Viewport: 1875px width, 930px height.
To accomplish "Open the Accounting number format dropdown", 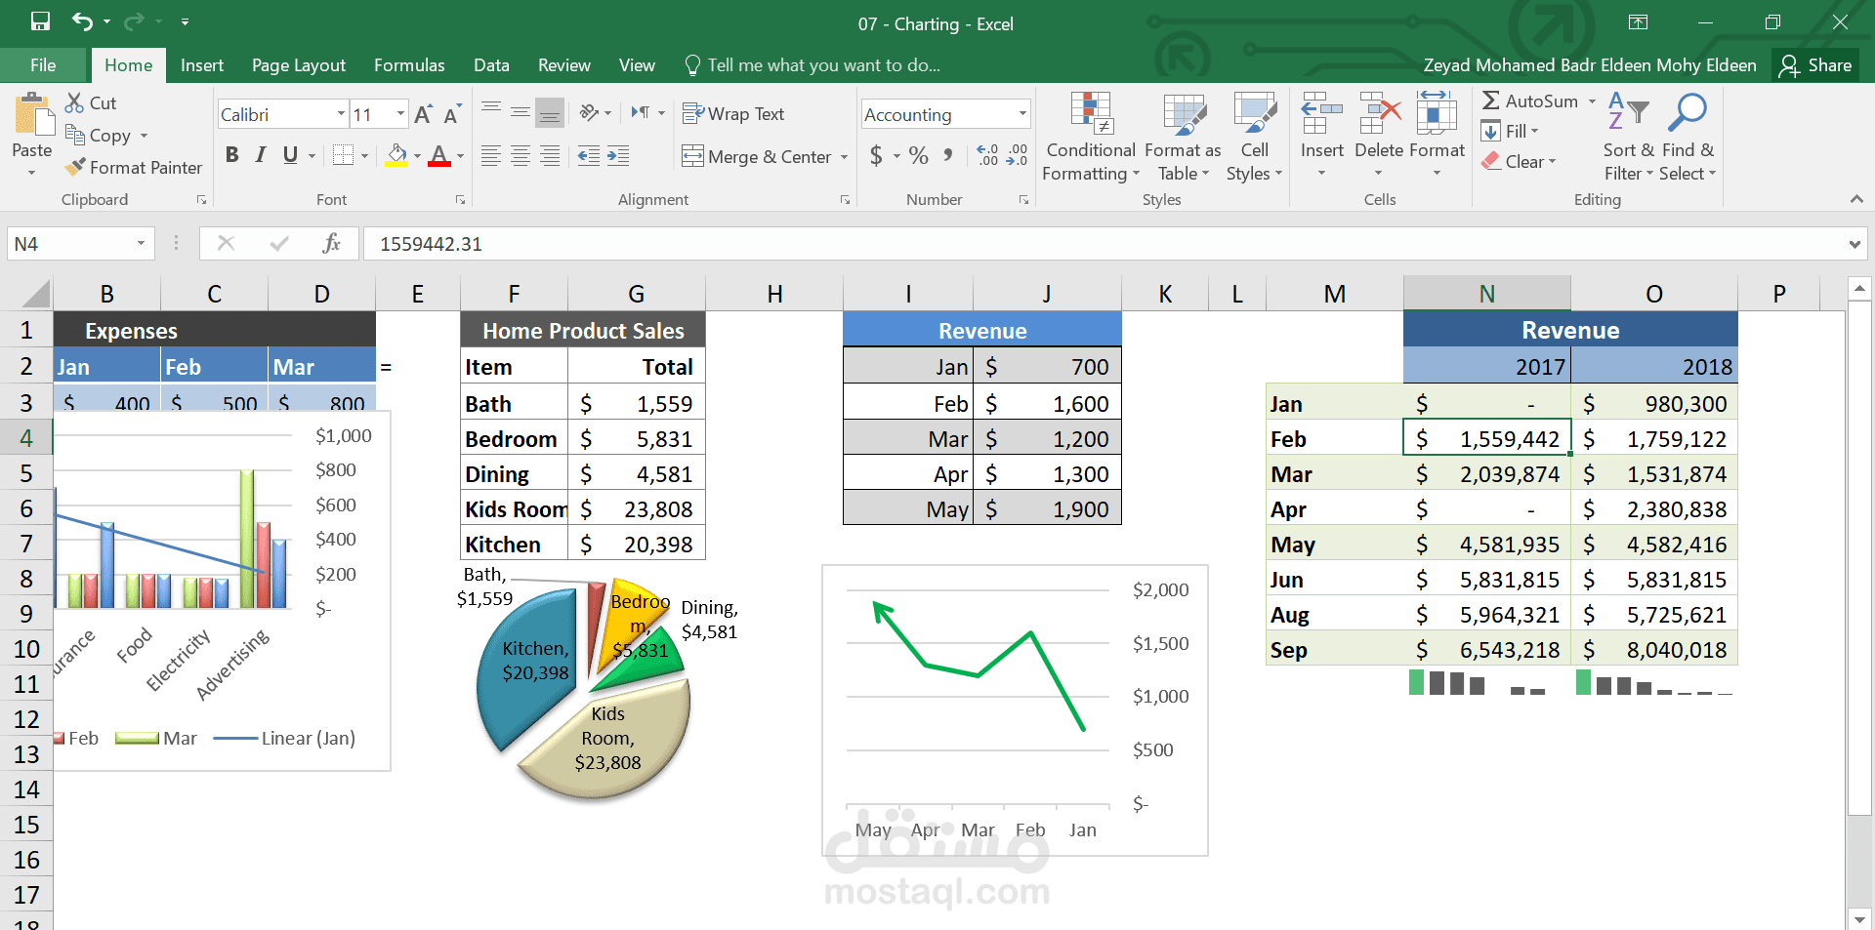I will point(1022,114).
